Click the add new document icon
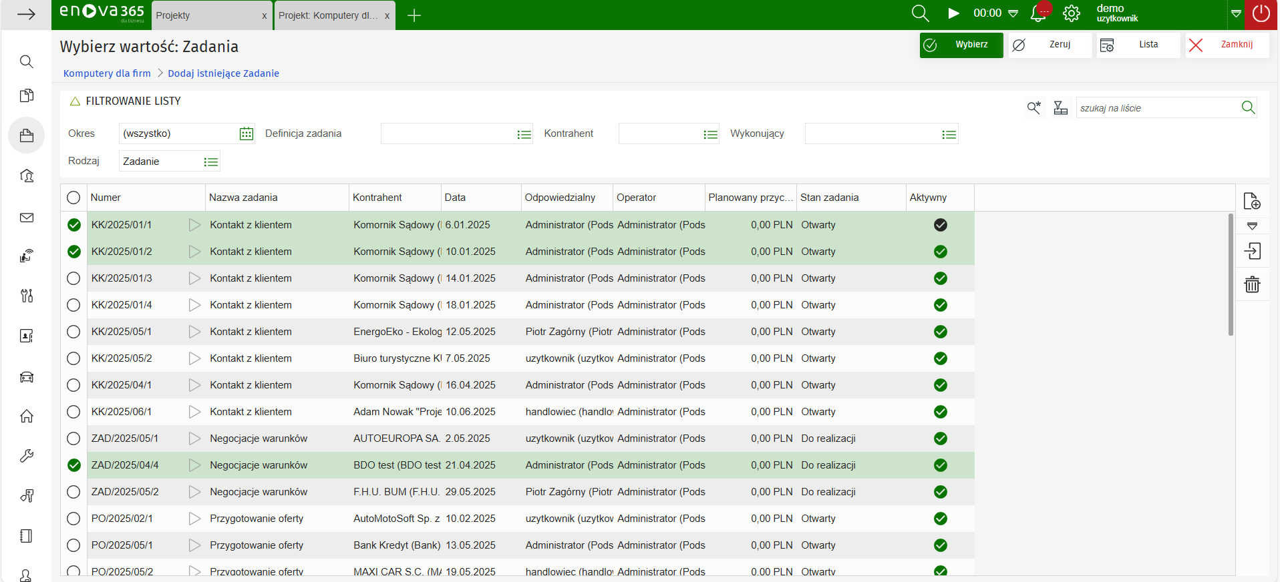Viewport: 1280px width, 582px height. click(1252, 201)
